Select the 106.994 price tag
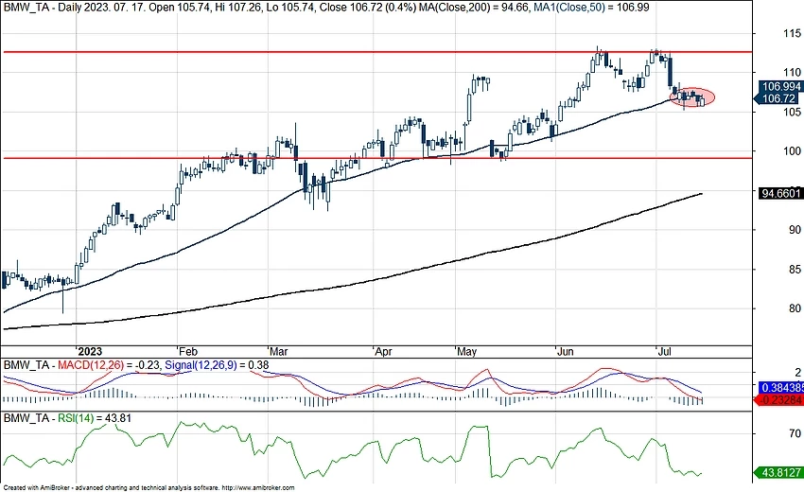The image size is (804, 492). (x=779, y=87)
